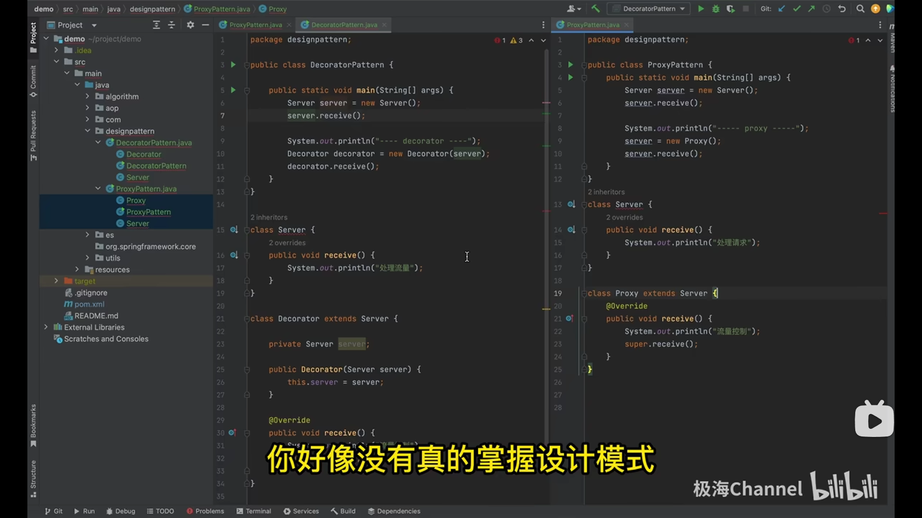922x518 pixels.
Task: Click the undo rollback arrow icon
Action: pyautogui.click(x=842, y=9)
